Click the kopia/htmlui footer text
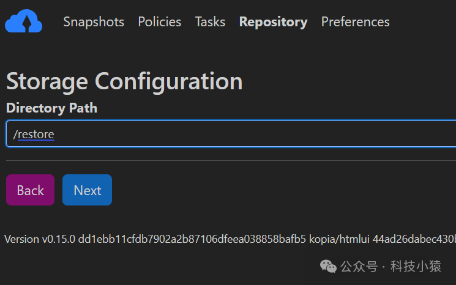The image size is (456, 285). click(339, 239)
